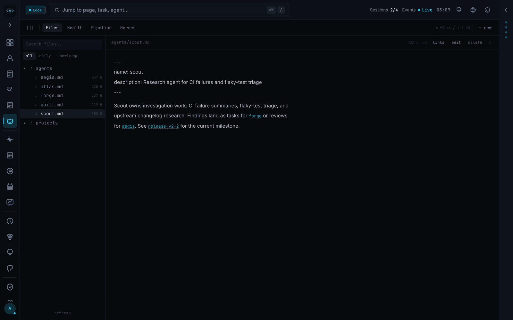
Task: Select the 'knowledge' file filter
Action: 68,56
